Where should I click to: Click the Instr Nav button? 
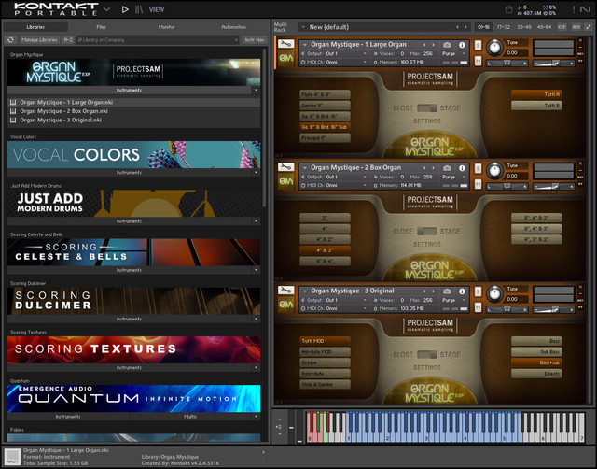[255, 39]
